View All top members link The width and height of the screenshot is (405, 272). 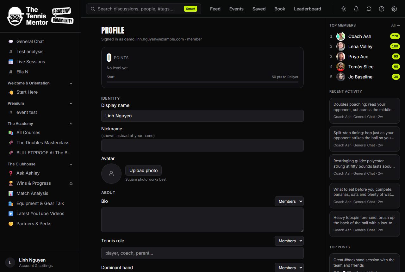(396, 25)
